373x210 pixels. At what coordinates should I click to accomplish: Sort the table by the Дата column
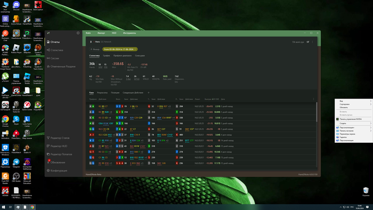tap(223, 99)
